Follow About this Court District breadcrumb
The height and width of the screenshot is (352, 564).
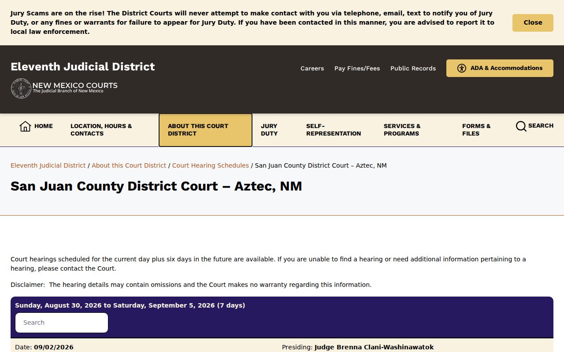pyautogui.click(x=129, y=165)
